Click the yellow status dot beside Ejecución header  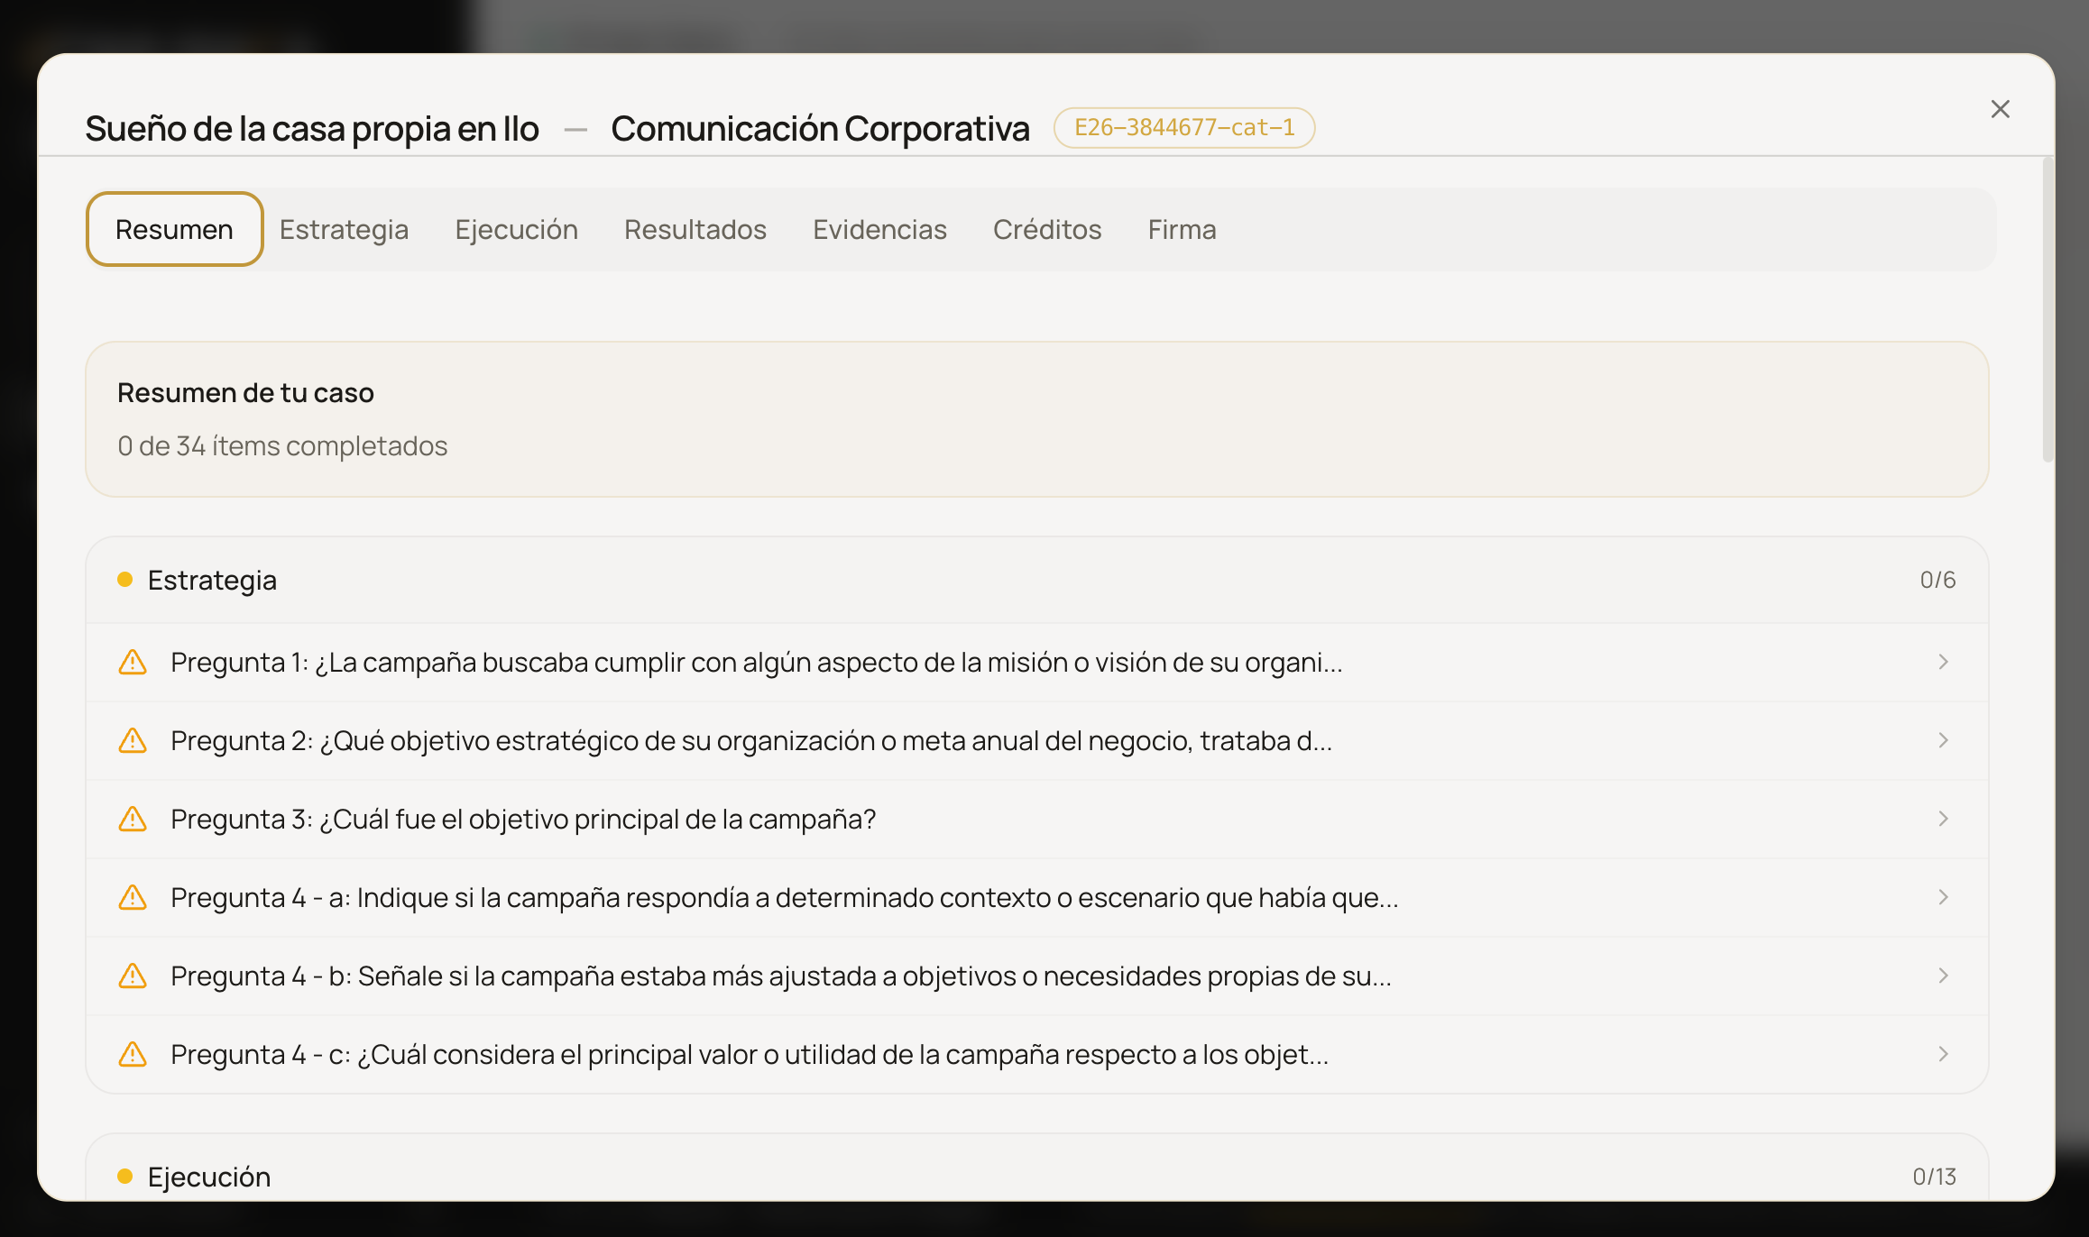click(125, 1177)
